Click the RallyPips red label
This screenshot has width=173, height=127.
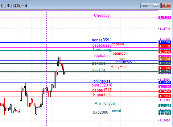pos(119,67)
